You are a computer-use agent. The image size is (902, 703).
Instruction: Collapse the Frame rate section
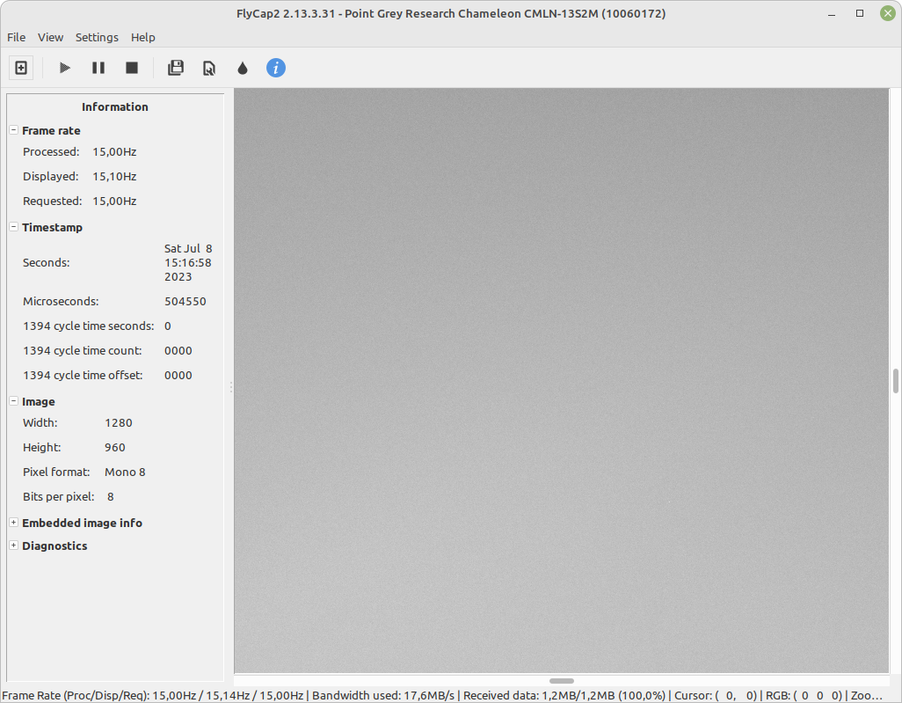coord(12,129)
